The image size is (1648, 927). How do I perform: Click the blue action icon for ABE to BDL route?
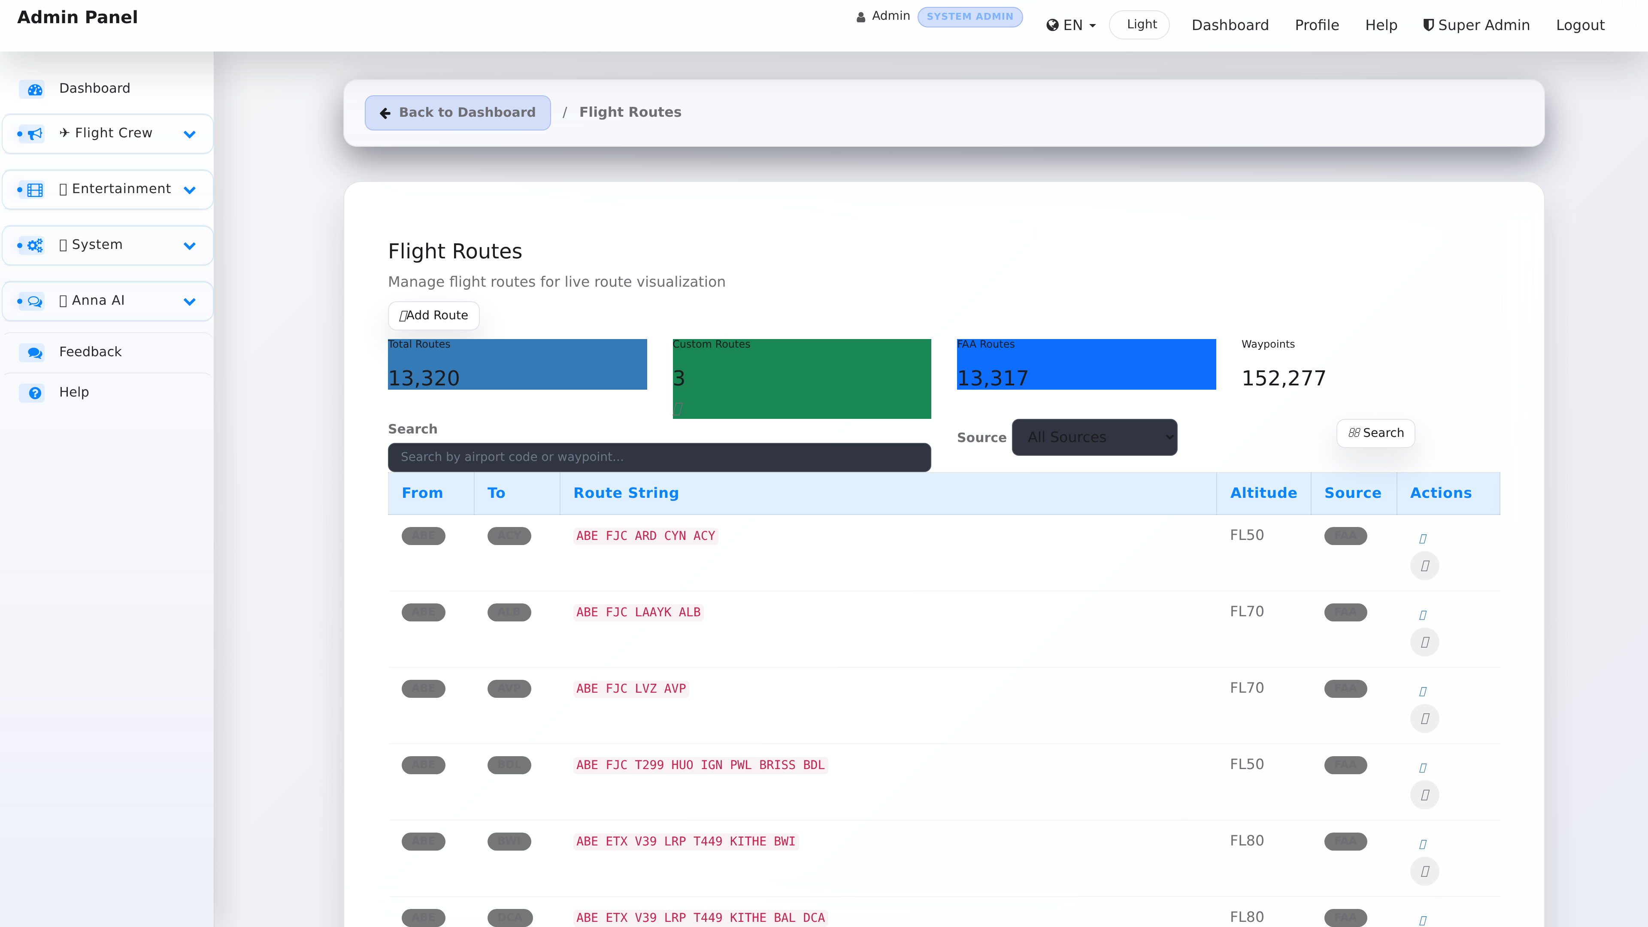click(x=1423, y=768)
